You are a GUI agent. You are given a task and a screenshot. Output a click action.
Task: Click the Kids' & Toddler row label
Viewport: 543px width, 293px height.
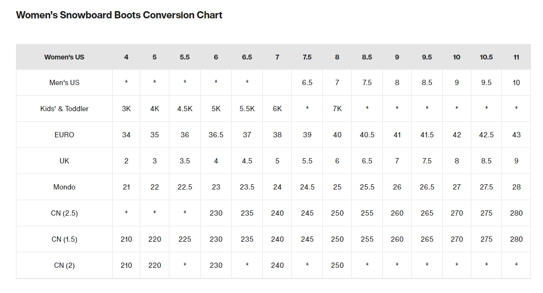click(64, 109)
